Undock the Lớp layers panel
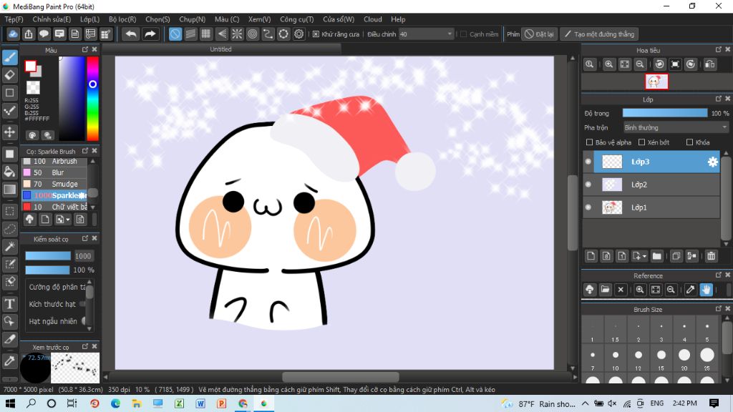 pyautogui.click(x=719, y=99)
